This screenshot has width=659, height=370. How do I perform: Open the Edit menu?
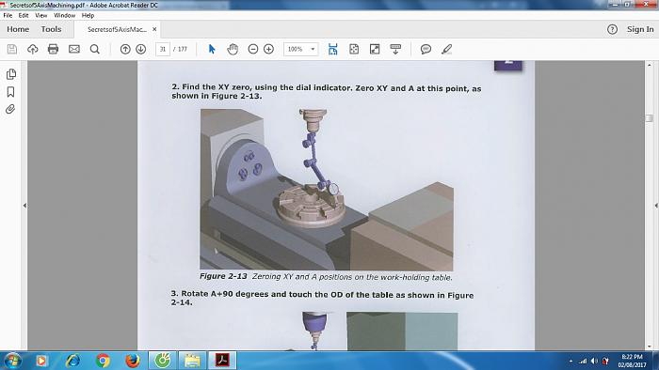point(24,15)
